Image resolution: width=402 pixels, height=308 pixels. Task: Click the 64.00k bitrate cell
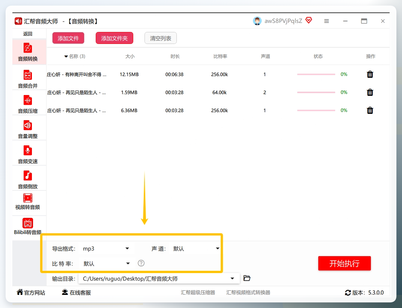[220, 92]
